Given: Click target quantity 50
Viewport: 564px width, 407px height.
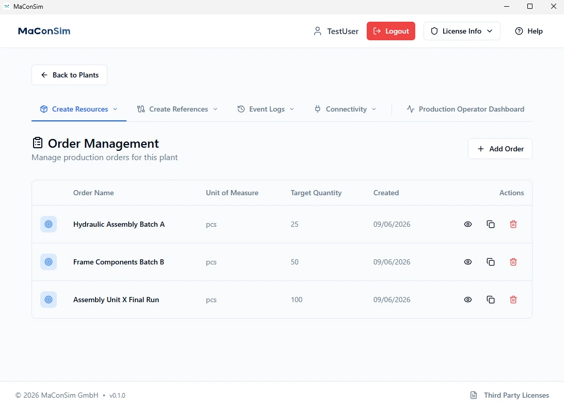Looking at the screenshot, I should (x=294, y=262).
